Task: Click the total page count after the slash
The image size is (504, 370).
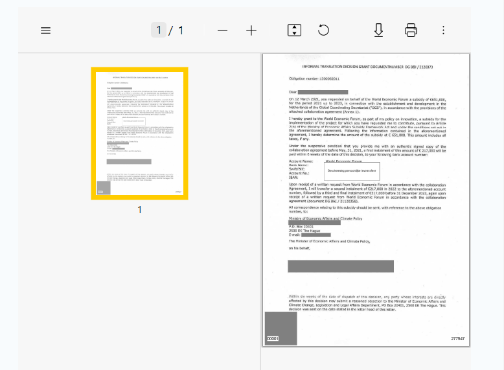Action: coord(181,30)
